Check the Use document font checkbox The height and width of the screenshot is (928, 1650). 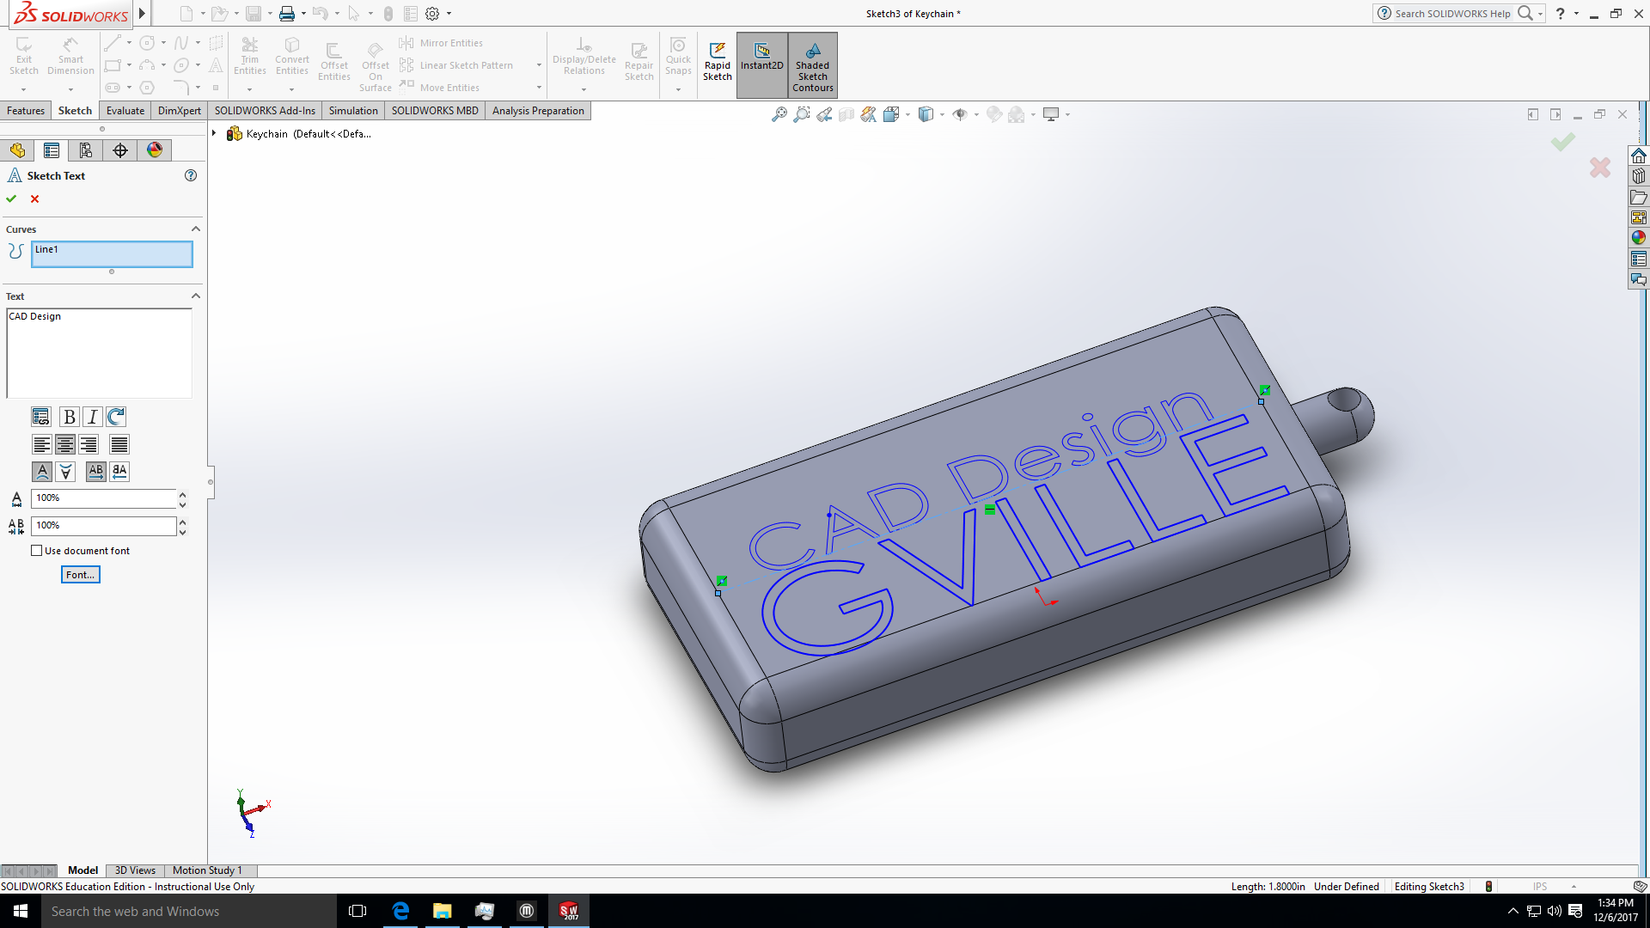[37, 550]
